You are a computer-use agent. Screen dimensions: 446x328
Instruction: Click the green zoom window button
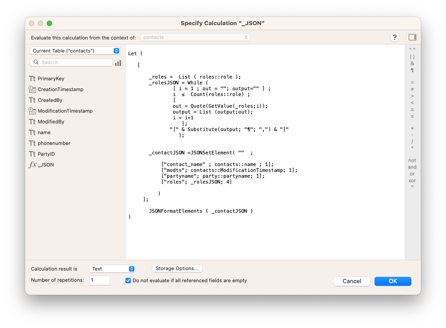(49, 23)
